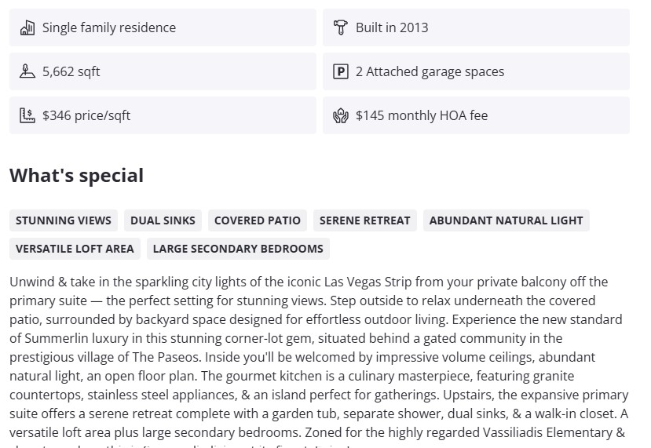
Task: Click the parking P icon
Action: 341,71
